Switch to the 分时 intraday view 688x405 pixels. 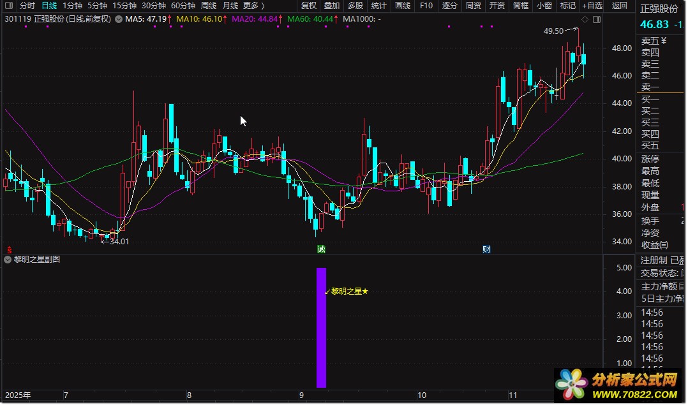coord(27,6)
